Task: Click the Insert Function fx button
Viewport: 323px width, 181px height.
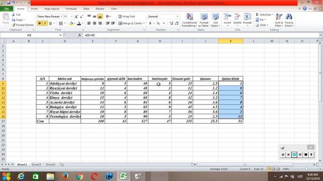Action: (x=80, y=35)
